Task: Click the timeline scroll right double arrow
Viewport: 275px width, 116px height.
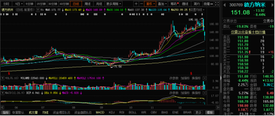Action: [218, 107]
